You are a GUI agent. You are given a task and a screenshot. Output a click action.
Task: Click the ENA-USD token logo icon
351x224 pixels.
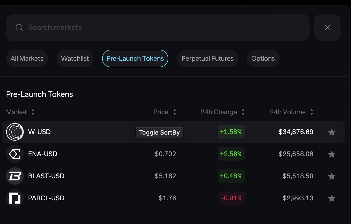coord(15,154)
